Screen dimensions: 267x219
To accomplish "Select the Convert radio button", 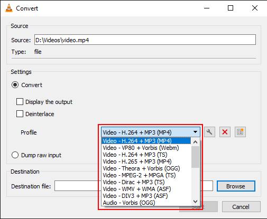I will (x=15, y=85).
